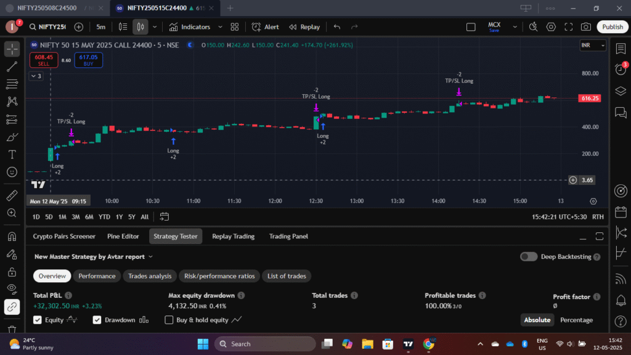Open Google Chrome from the taskbar

point(429,344)
